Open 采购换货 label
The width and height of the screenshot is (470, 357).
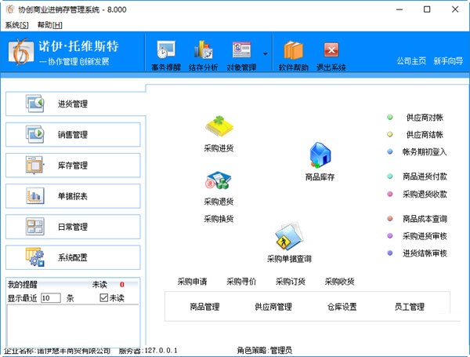[x=219, y=219]
